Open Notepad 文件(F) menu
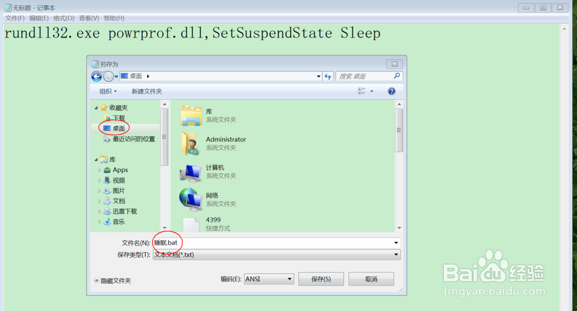This screenshot has height=311, width=577. click(x=15, y=18)
